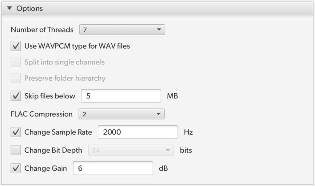Viewport: 315px width, 186px height.
Task: Collapse the Options panel disclosure triangle
Action: click(x=9, y=8)
